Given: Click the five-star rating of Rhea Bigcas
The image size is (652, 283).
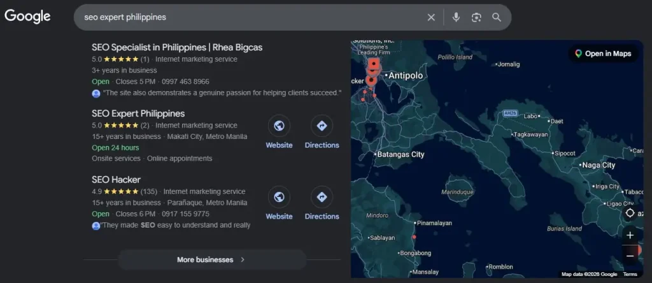Looking at the screenshot, I should (x=120, y=59).
